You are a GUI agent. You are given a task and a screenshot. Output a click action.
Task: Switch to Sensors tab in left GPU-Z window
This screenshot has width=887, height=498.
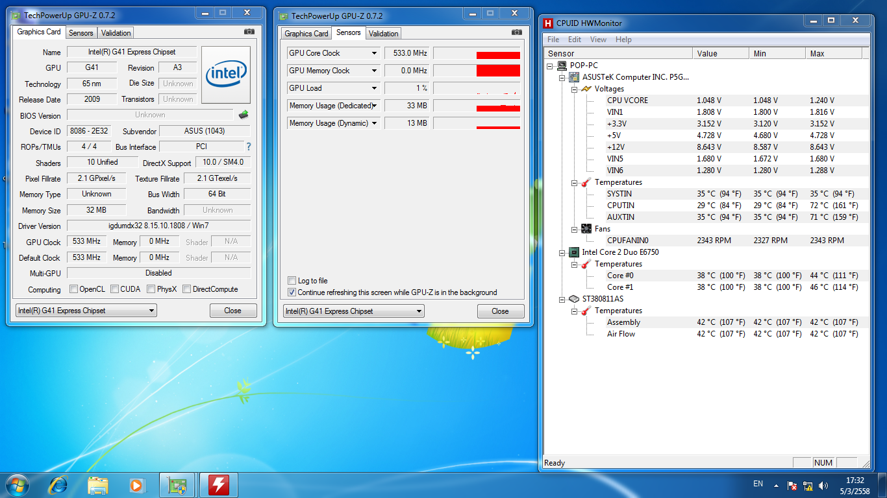click(81, 32)
